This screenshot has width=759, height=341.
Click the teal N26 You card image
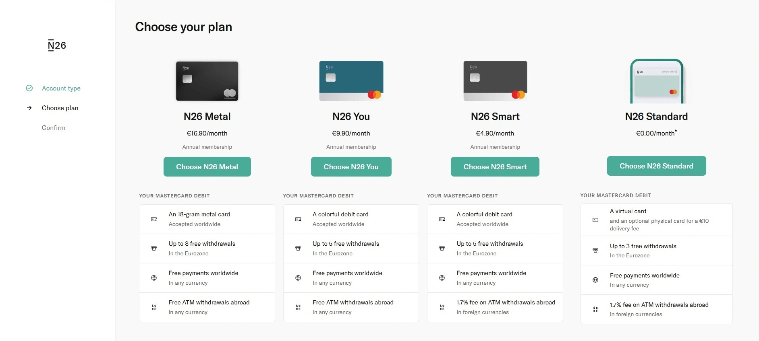tap(351, 81)
